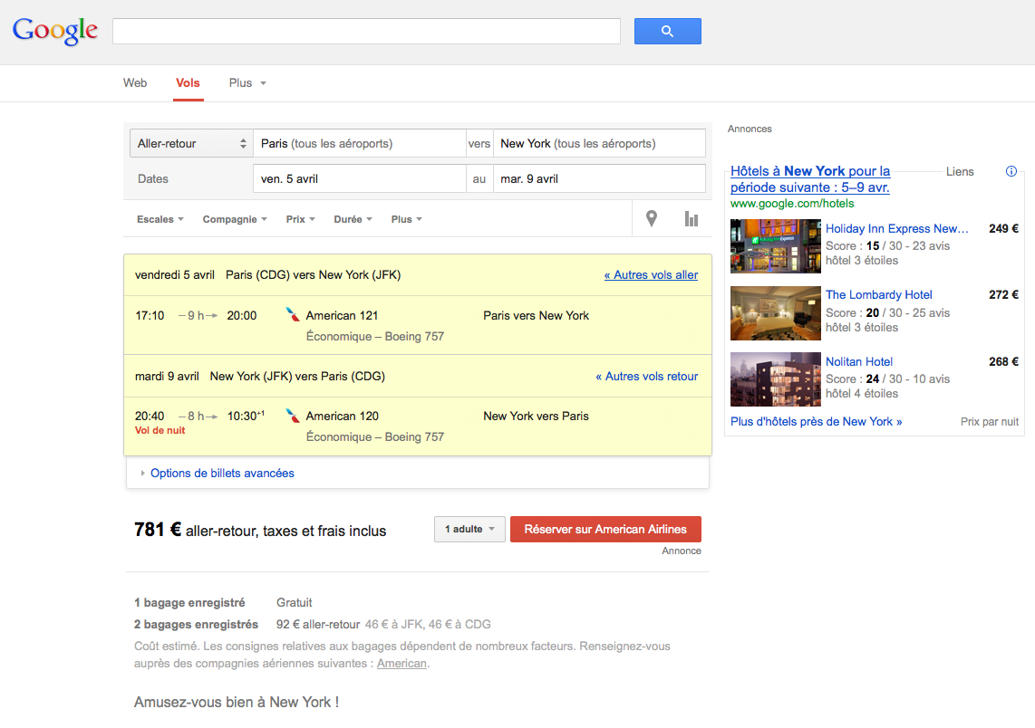Follow the Autres vols retour link
Image resolution: width=1035 pixels, height=728 pixels.
(646, 376)
